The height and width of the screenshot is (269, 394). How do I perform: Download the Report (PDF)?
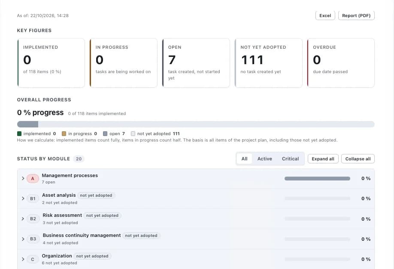(x=356, y=15)
